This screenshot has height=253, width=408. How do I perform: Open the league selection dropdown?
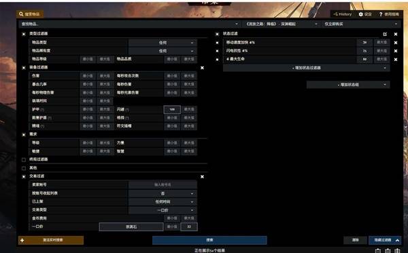pos(282,24)
